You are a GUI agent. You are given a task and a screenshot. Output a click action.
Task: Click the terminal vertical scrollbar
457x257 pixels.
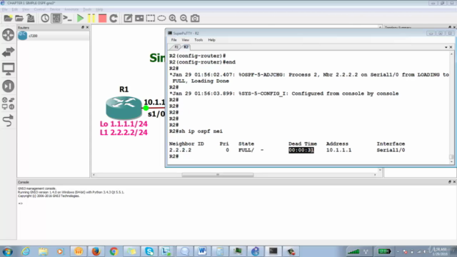(x=451, y=108)
